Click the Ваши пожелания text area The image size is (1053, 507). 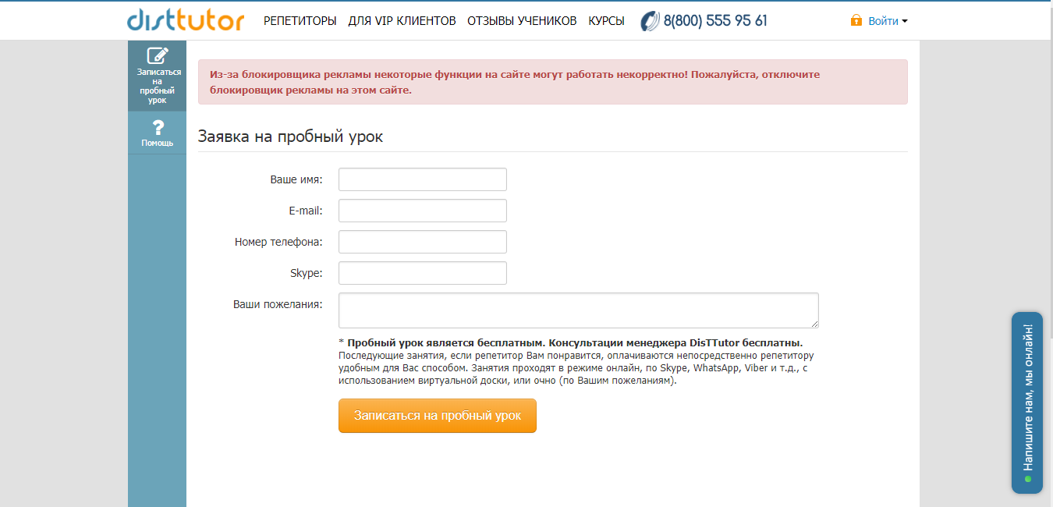(x=577, y=310)
